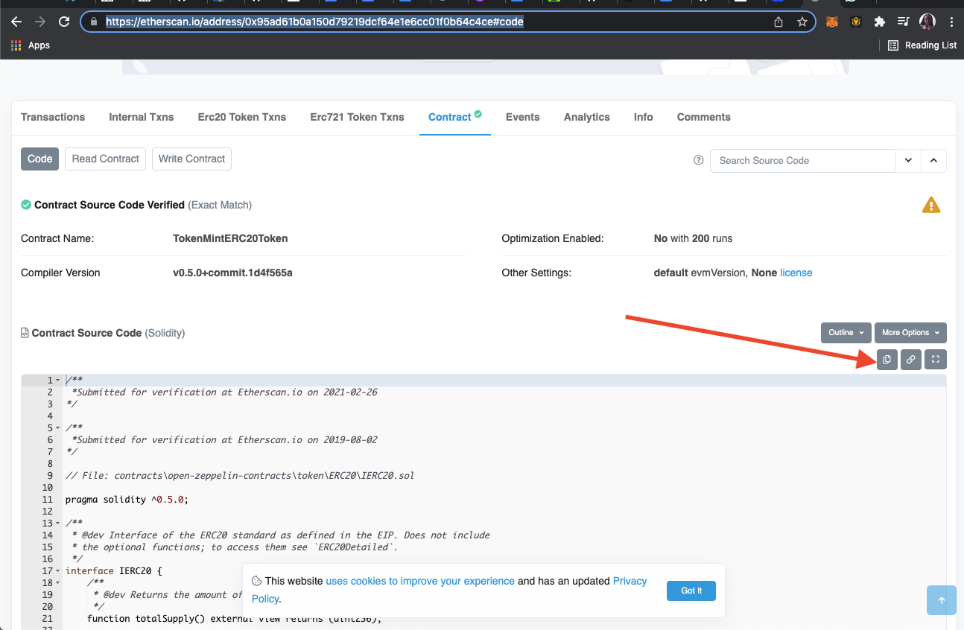Viewport: 964px width, 630px height.
Task: Collapse code fold at line 13
Action: (58, 524)
